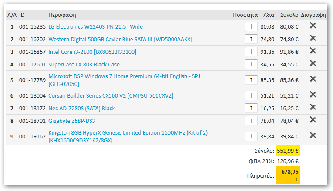Open Nec AD-7280S (SATA) Black link
The image size is (333, 191).
[81, 108]
